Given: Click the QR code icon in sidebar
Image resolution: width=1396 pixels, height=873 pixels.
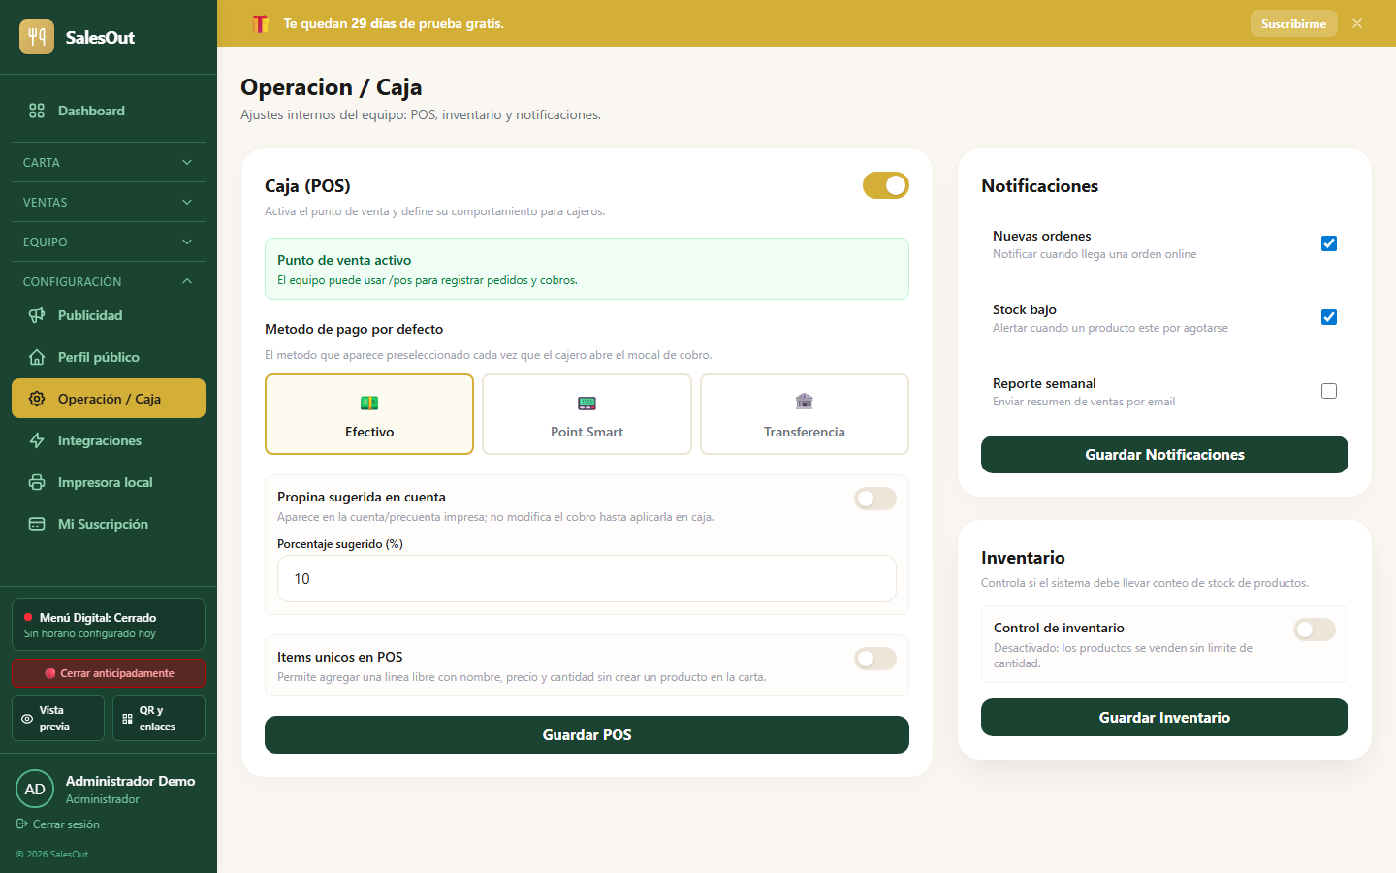Looking at the screenshot, I should [127, 719].
